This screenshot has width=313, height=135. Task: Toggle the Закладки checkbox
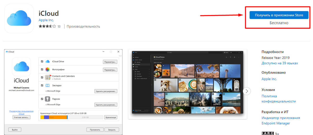pyautogui.click(x=42, y=85)
